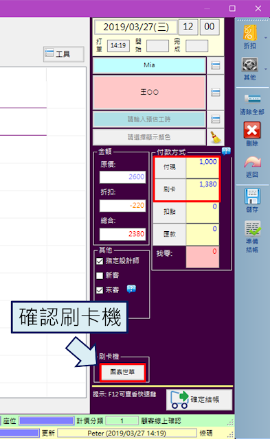Viewport: 270px width, 439px height.
Task: Click the 座位 seat field
Action: click(x=46, y=420)
